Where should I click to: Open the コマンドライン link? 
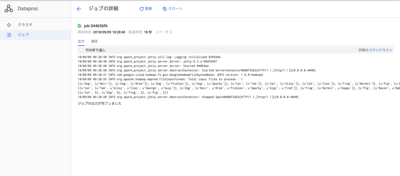(380, 50)
